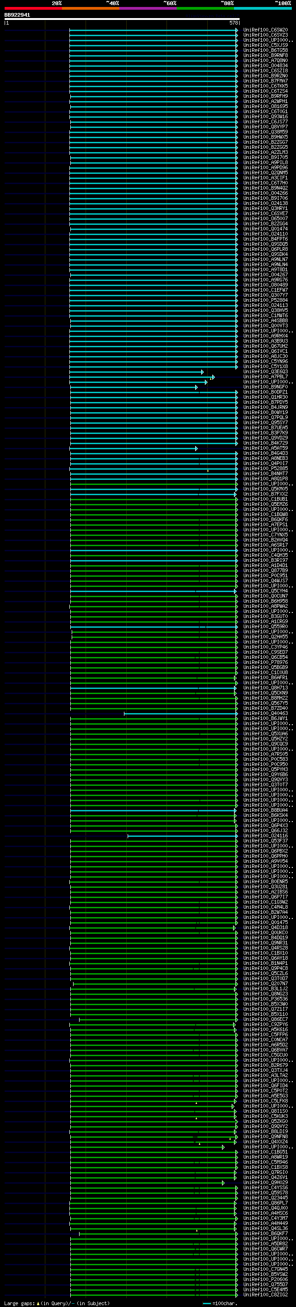
Task: Select label UniRef100_A2WPH1
Action: coord(265,102)
